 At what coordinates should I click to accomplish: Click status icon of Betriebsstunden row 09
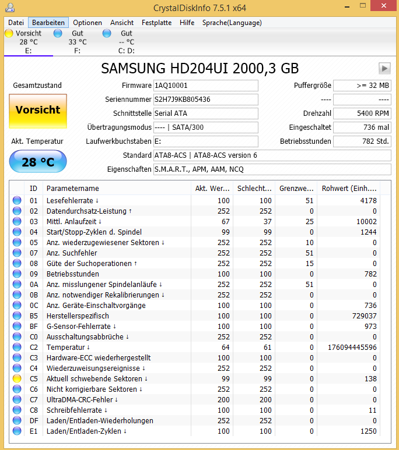click(17, 274)
